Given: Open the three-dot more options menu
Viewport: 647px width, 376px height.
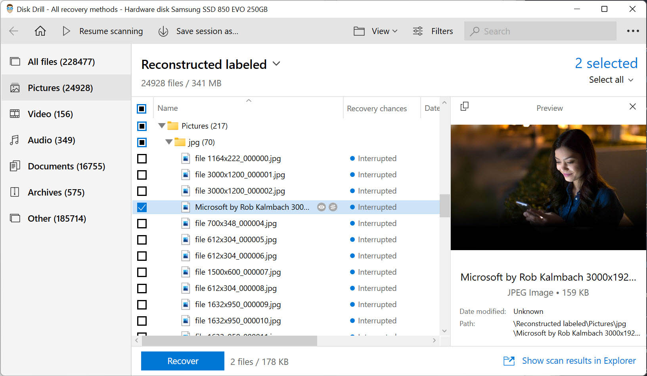Looking at the screenshot, I should pyautogui.click(x=633, y=31).
